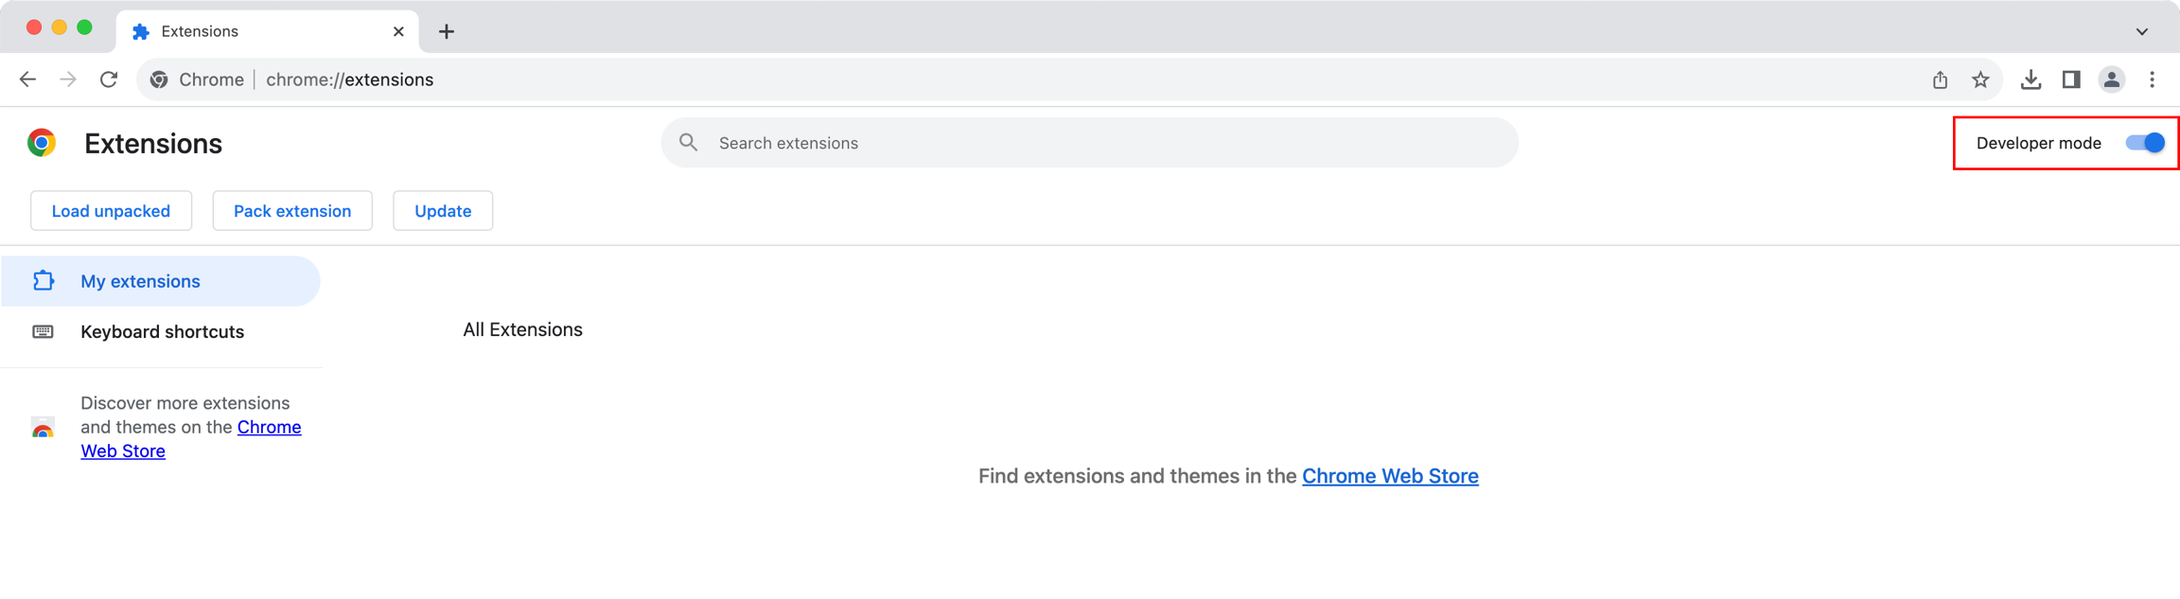Bookmark this page with the star
This screenshot has height=599, width=2180.
[1980, 80]
